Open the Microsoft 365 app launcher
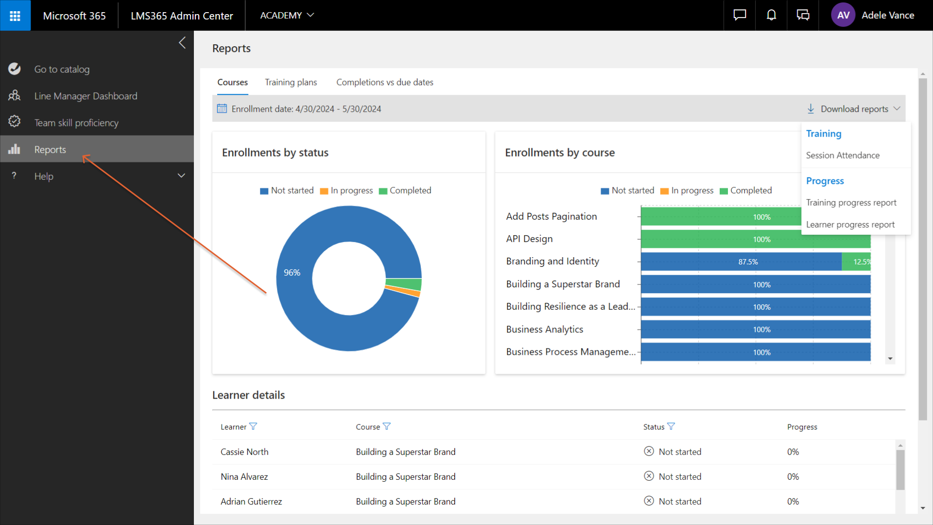 [15, 16]
